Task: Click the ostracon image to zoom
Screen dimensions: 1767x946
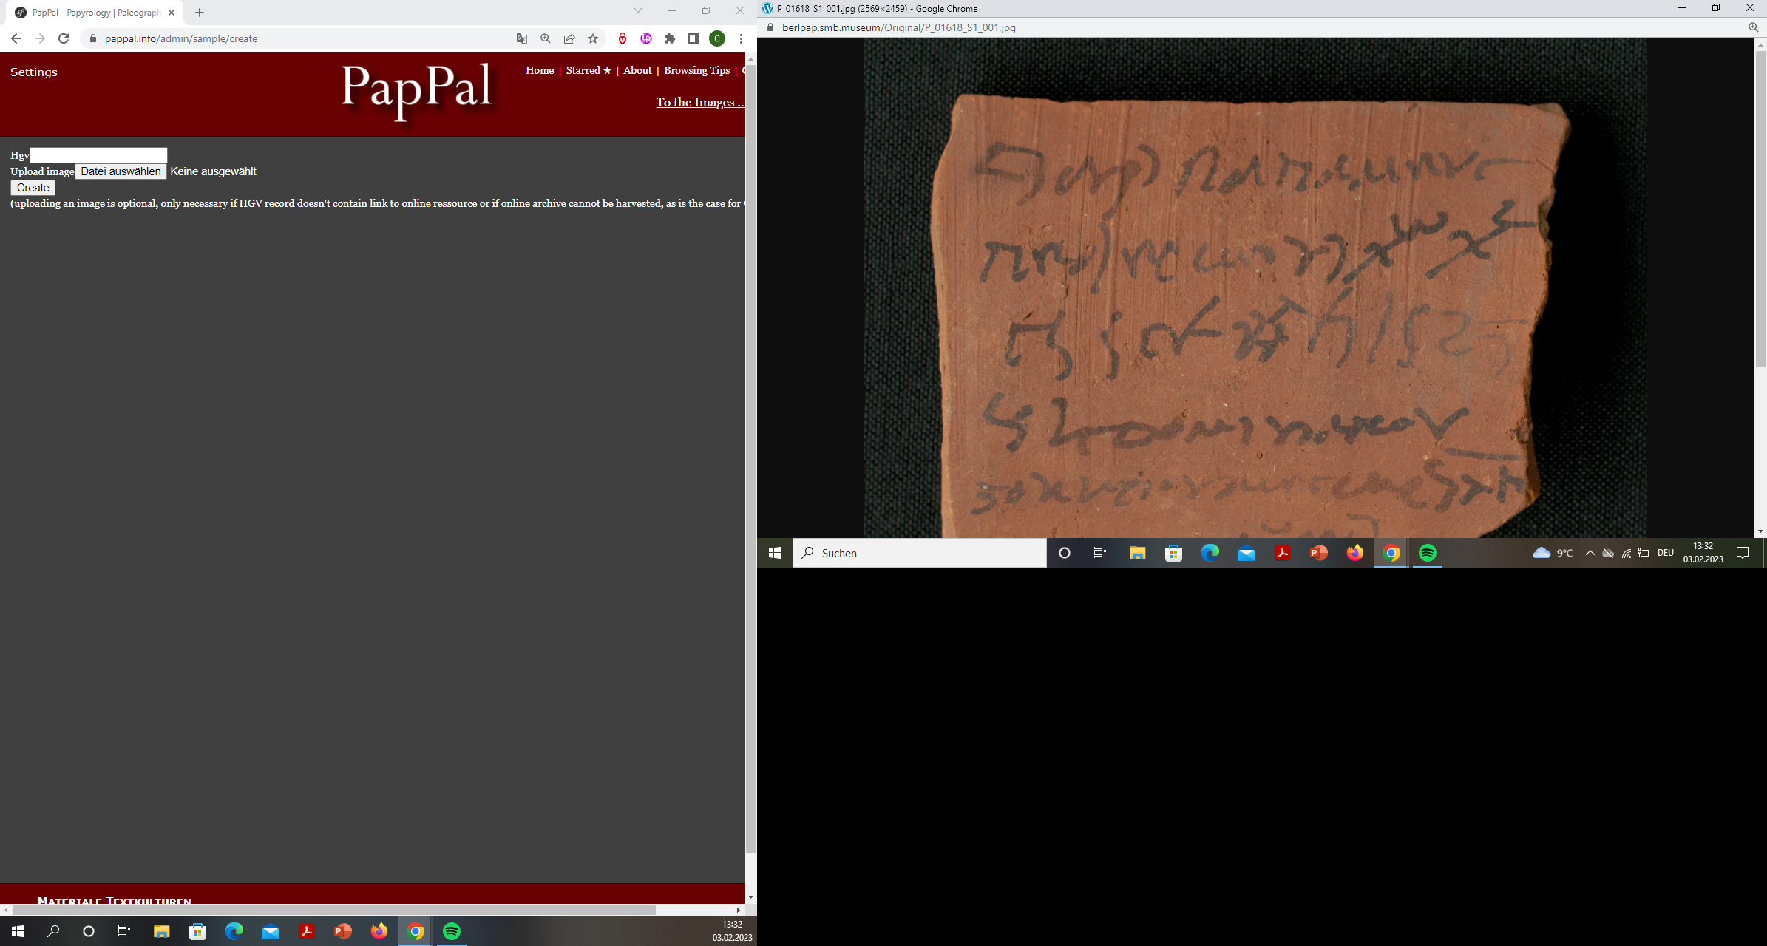Action: tap(1255, 288)
